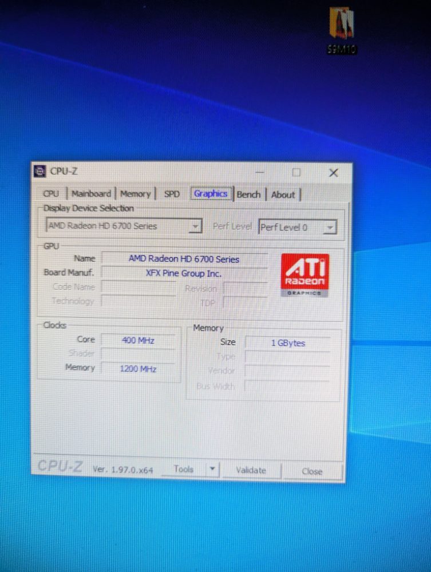431x572 pixels.
Task: Go to the Memory tab
Action: pyautogui.click(x=135, y=194)
